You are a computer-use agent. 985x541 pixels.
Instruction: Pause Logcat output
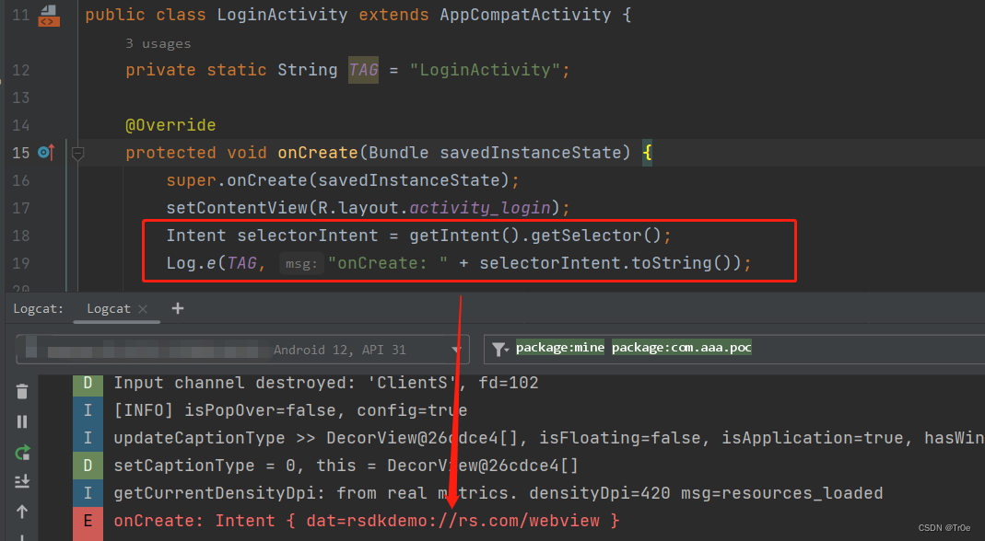(x=22, y=421)
